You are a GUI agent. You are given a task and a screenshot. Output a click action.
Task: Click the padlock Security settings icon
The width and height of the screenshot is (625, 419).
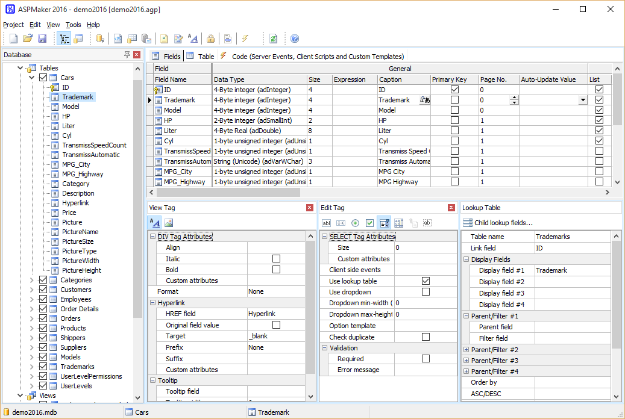coord(210,39)
